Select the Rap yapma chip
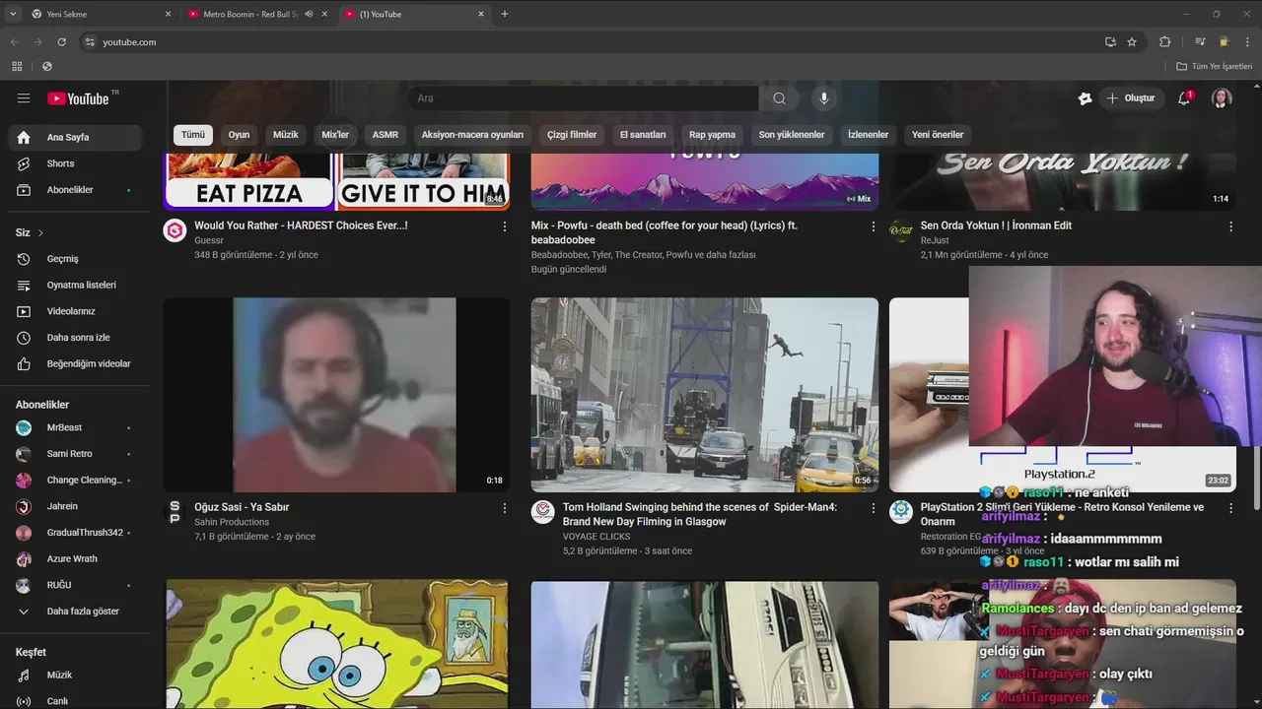 [x=712, y=135]
